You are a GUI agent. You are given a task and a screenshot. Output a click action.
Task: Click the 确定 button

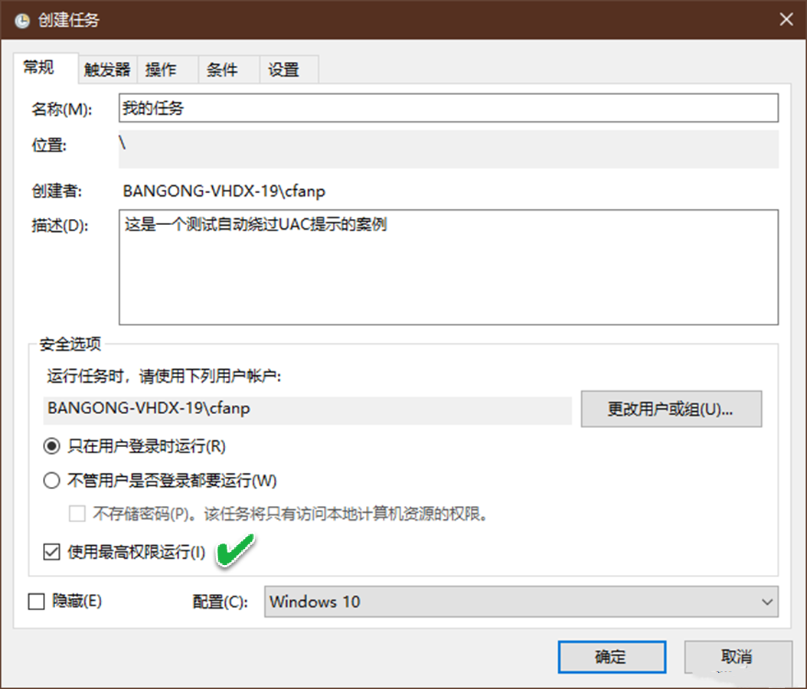pos(612,657)
